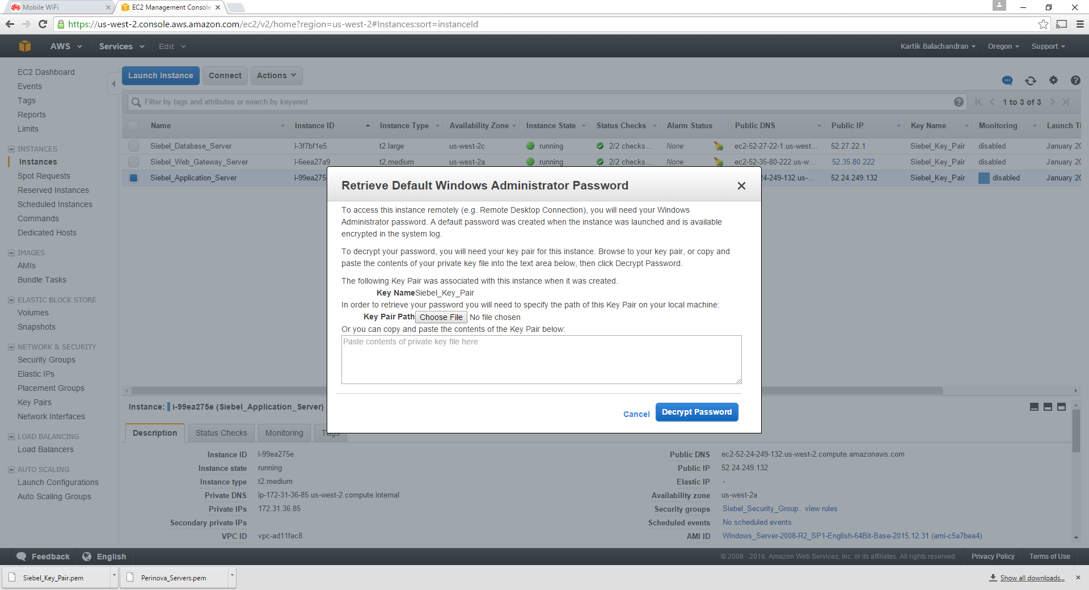Click the instance filter search field

[547, 102]
